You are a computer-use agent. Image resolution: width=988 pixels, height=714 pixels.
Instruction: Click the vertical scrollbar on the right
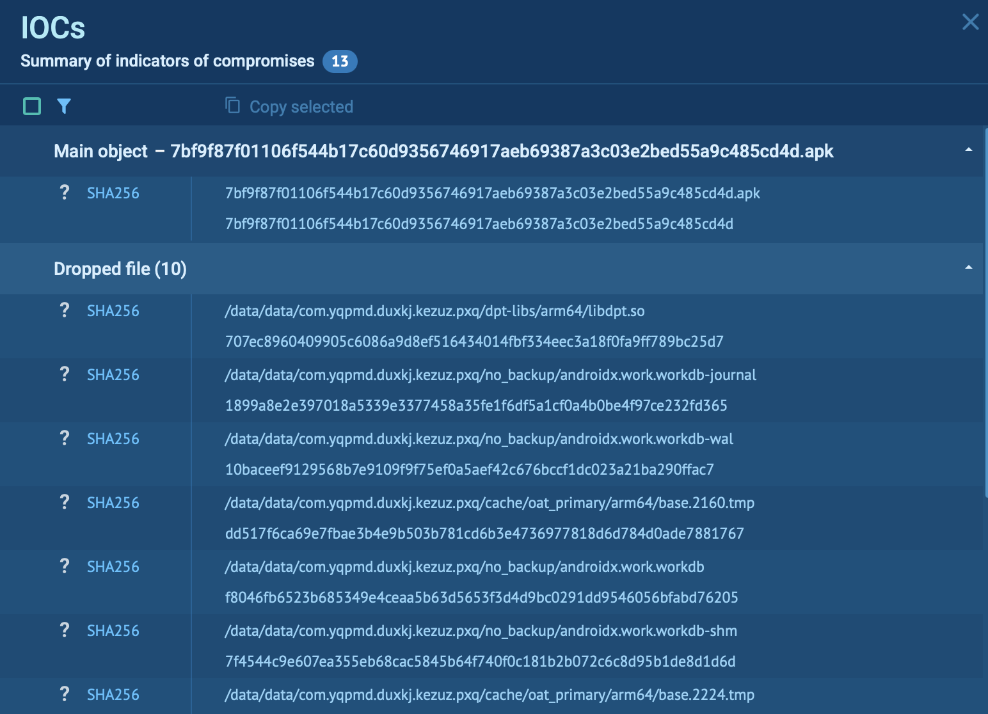click(985, 313)
